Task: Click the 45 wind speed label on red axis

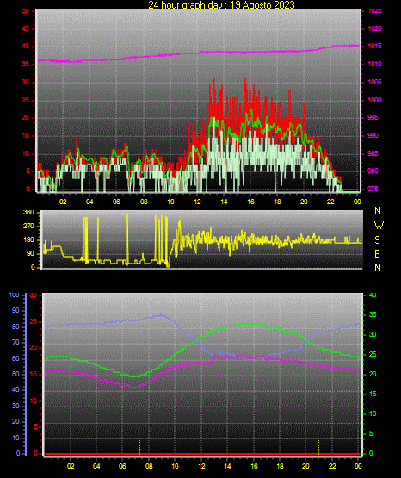Action: tap(25, 28)
